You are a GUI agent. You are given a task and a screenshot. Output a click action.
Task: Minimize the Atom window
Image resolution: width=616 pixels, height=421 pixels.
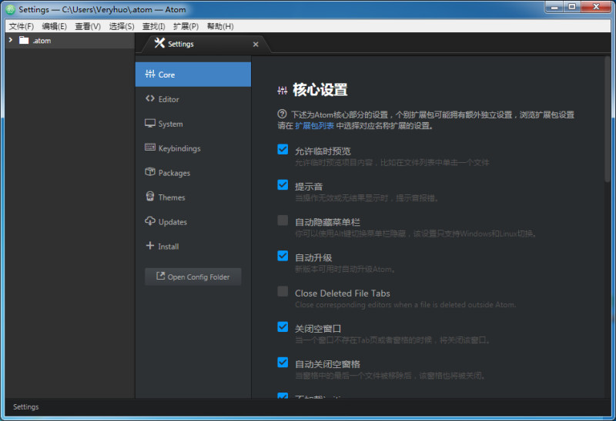pyautogui.click(x=554, y=7)
